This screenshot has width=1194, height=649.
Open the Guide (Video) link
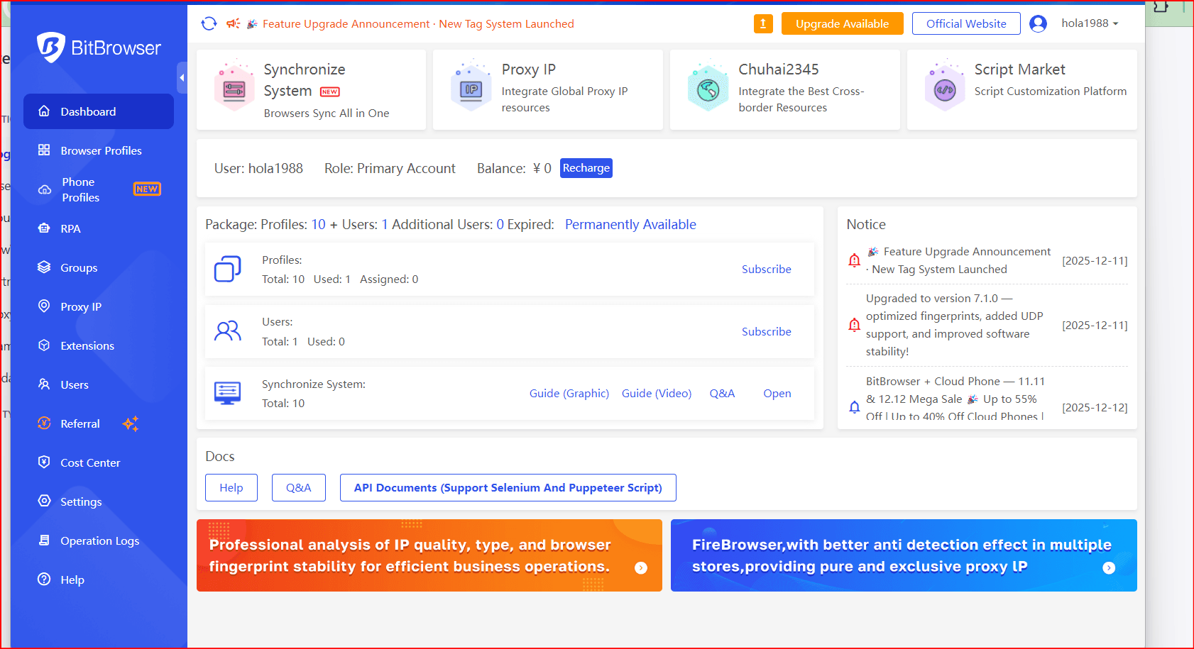point(656,393)
